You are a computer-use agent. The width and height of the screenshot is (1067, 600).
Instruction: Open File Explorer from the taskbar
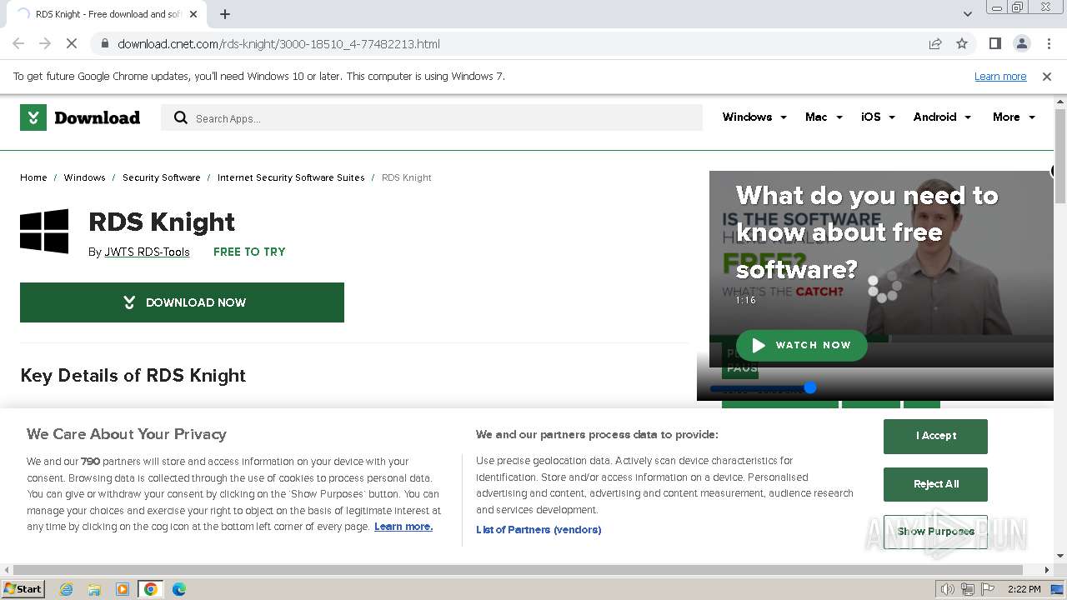click(x=94, y=589)
